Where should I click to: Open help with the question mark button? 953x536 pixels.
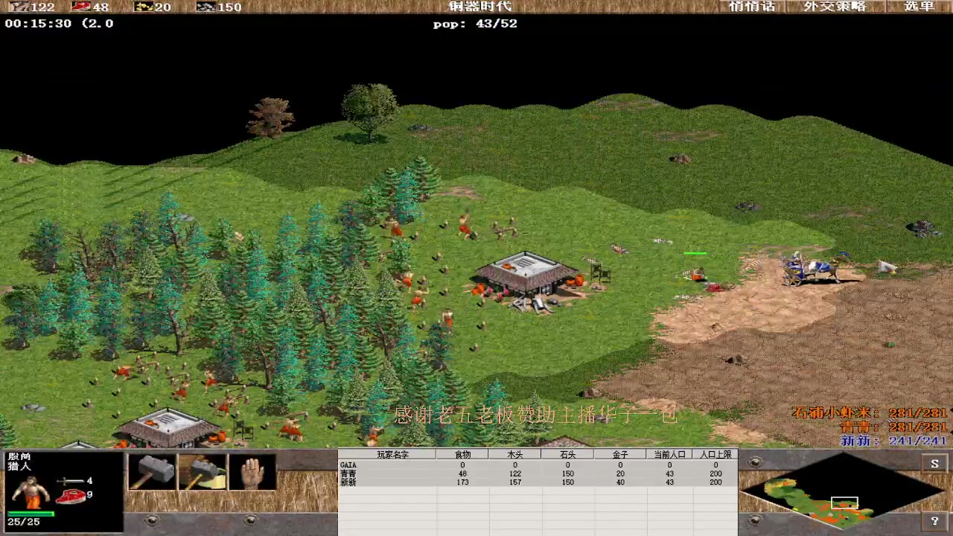[x=934, y=521]
